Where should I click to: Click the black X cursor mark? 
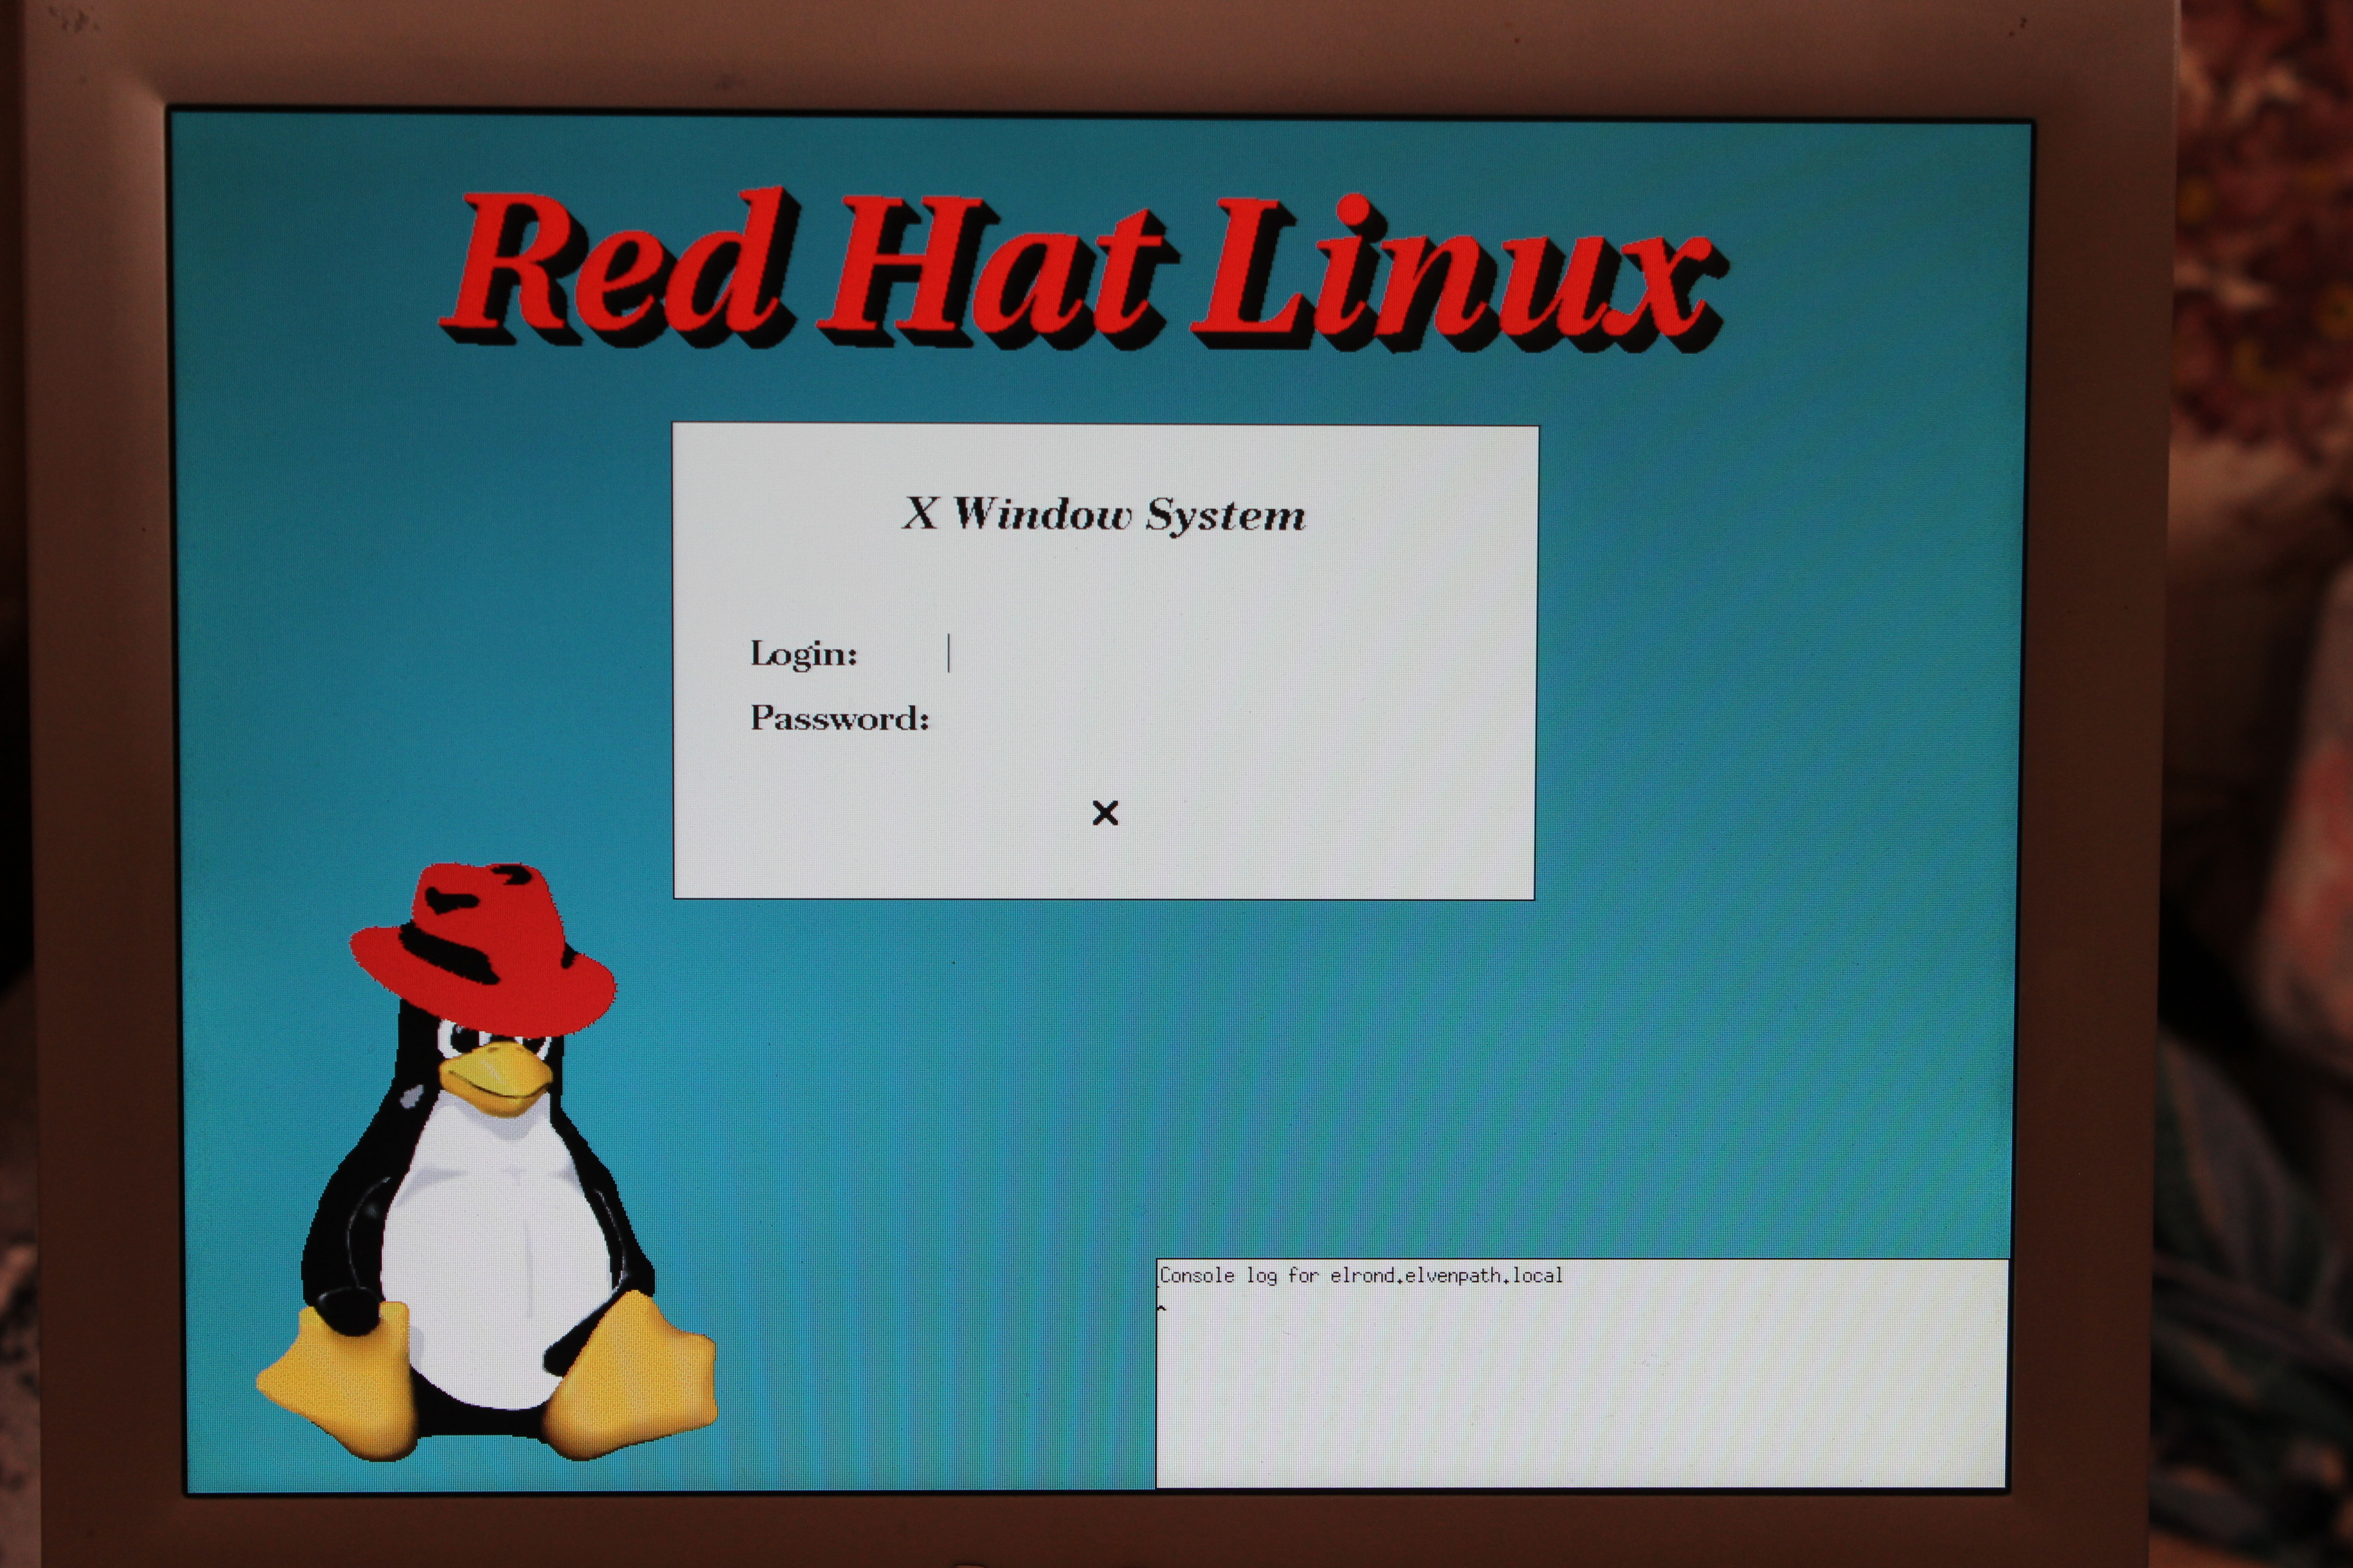click(1106, 813)
